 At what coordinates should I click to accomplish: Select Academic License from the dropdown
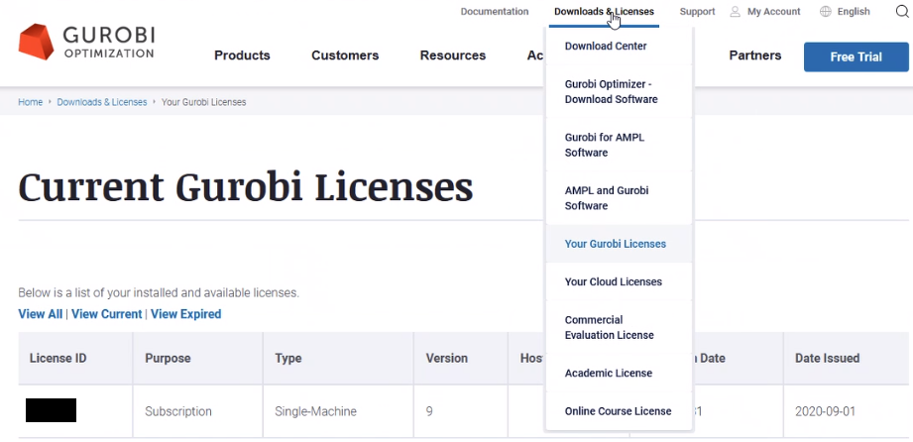point(608,374)
